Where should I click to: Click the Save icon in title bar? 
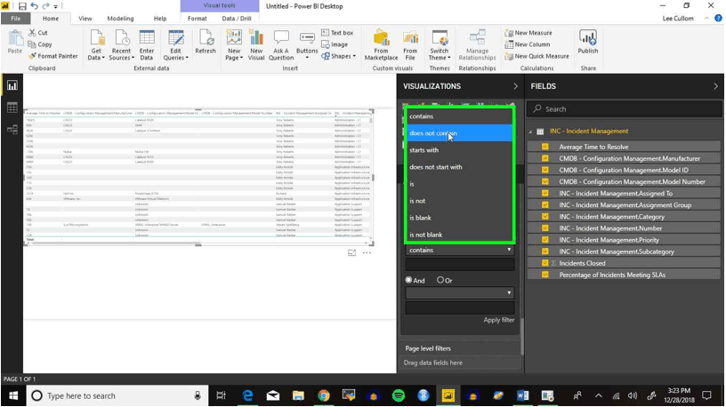(22, 6)
